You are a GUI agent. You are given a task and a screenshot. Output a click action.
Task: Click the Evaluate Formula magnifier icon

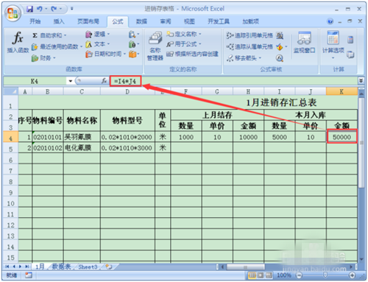click(x=280, y=58)
